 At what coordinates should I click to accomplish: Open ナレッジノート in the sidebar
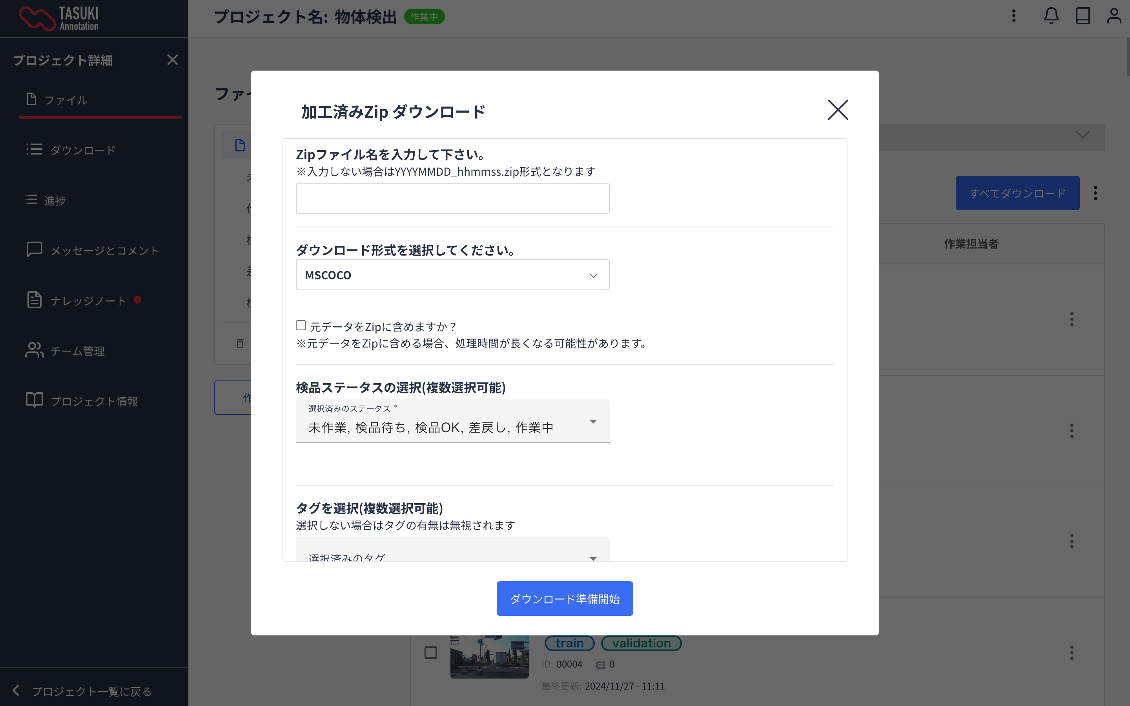point(88,301)
